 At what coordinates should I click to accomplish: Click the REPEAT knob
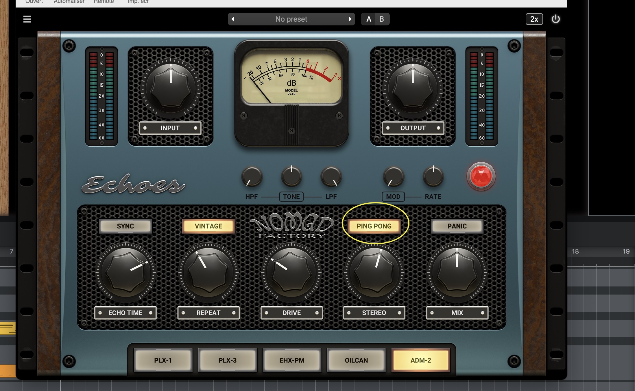pos(208,272)
